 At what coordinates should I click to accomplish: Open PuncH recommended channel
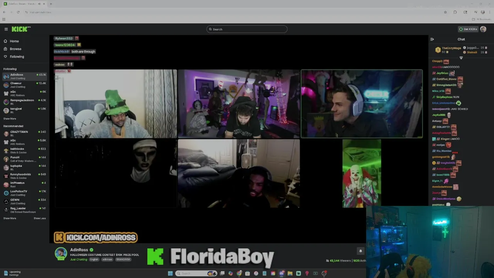[25, 159]
